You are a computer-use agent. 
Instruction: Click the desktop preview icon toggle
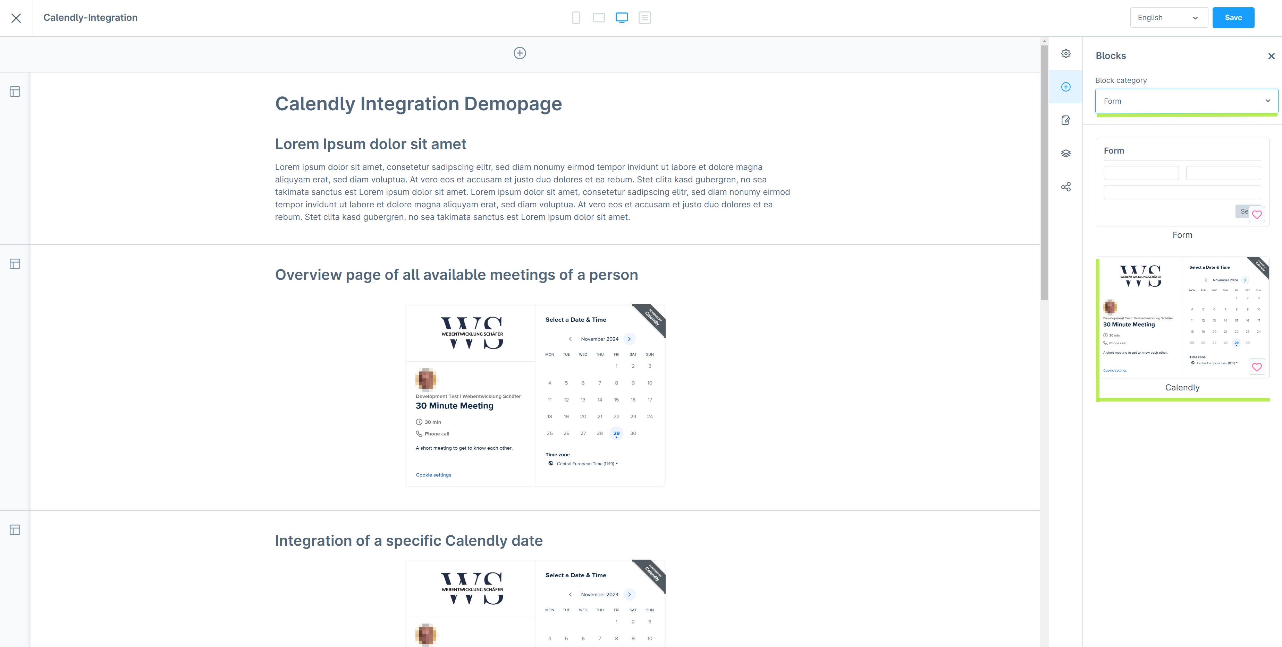(622, 17)
